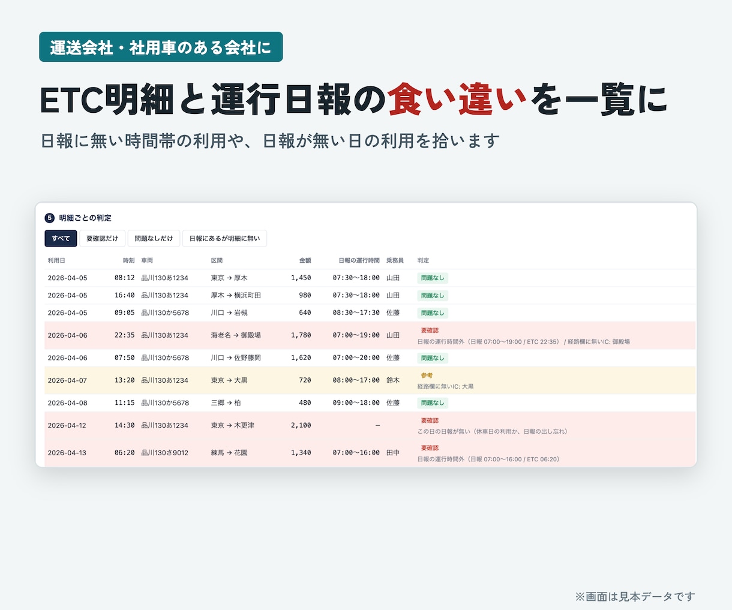732x610 pixels.
Task: Click amount 2,100
Action: coord(301,425)
